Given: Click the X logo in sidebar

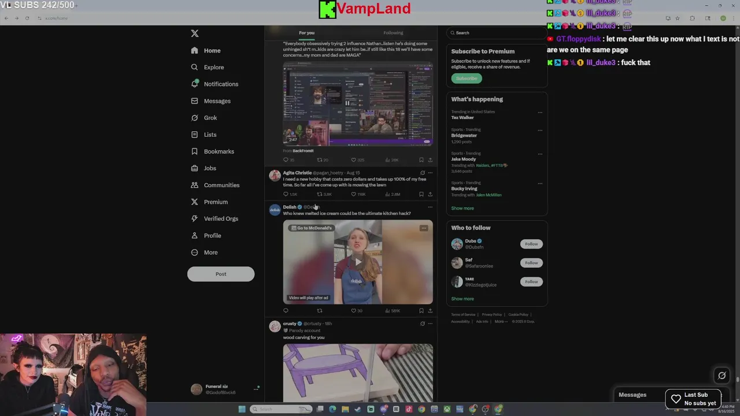Looking at the screenshot, I should 195,34.
